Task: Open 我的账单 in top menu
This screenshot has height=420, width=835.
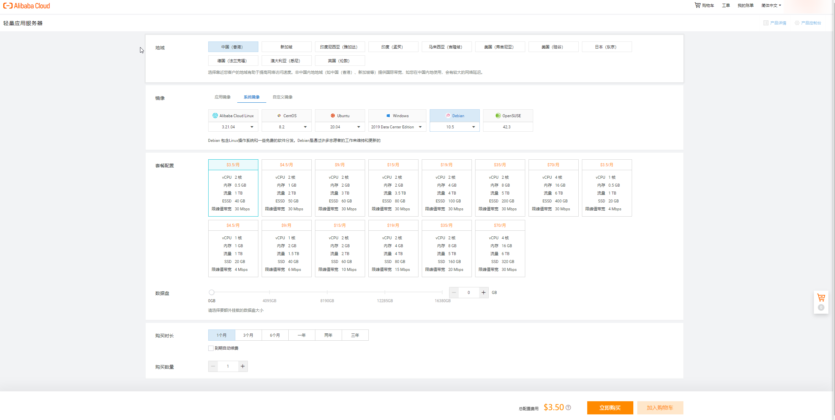Action: [745, 5]
